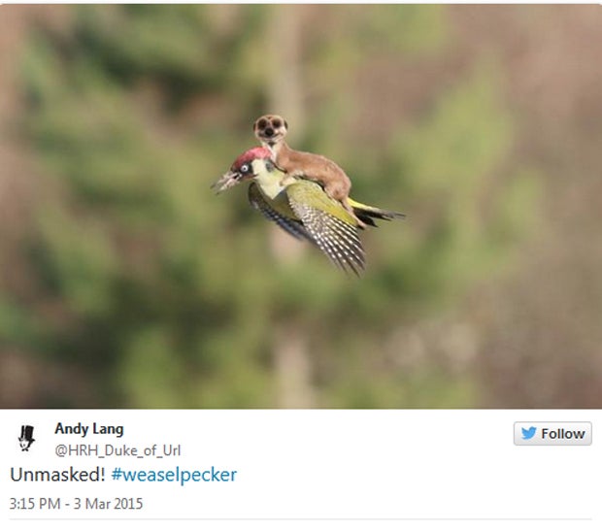The image size is (602, 532).
Task: Open Andy Lang's profile name link
Action: click(x=89, y=429)
